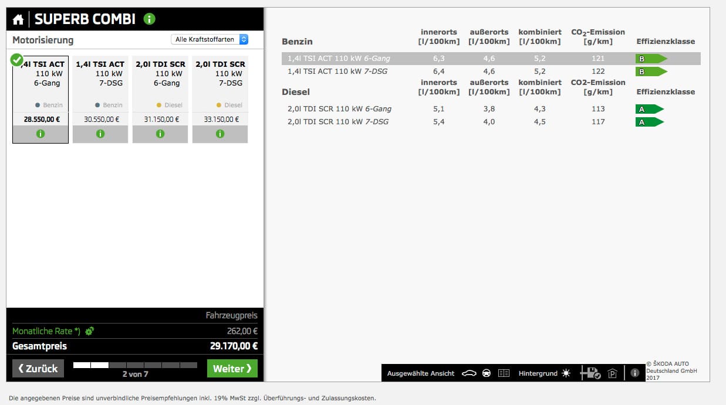Switch to interior steering wheel view
The width and height of the screenshot is (726, 405).
pyautogui.click(x=487, y=373)
